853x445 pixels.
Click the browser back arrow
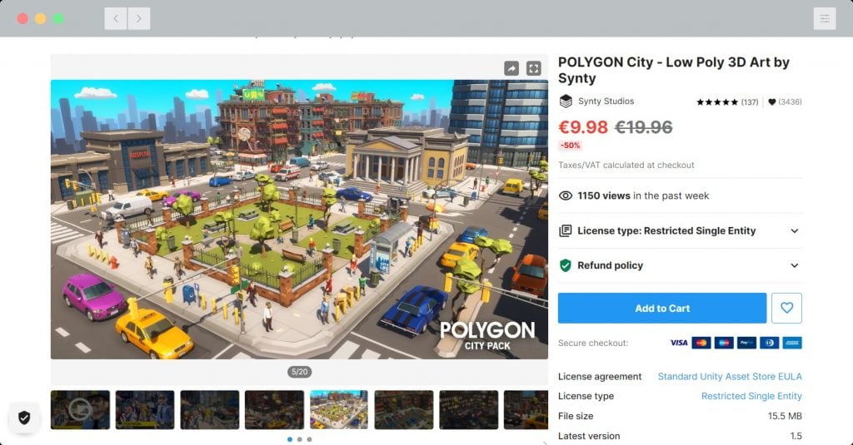tap(116, 18)
